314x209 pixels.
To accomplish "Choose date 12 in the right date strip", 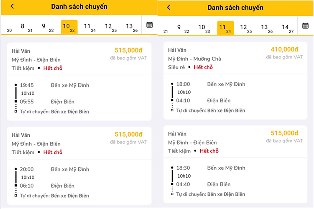I will pos(245,28).
